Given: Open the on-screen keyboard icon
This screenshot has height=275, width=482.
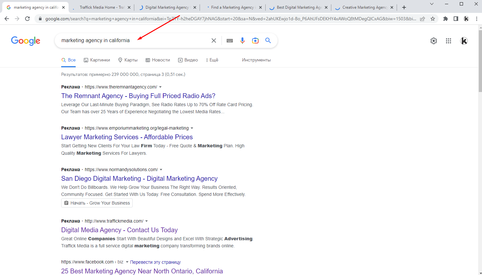Looking at the screenshot, I should pos(230,40).
